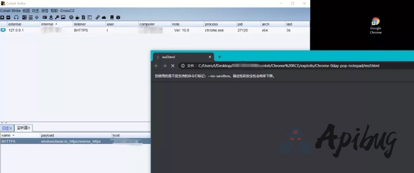Screen dimensions: 414x173
Task: Open the credentials key icon
Action: [57, 17]
